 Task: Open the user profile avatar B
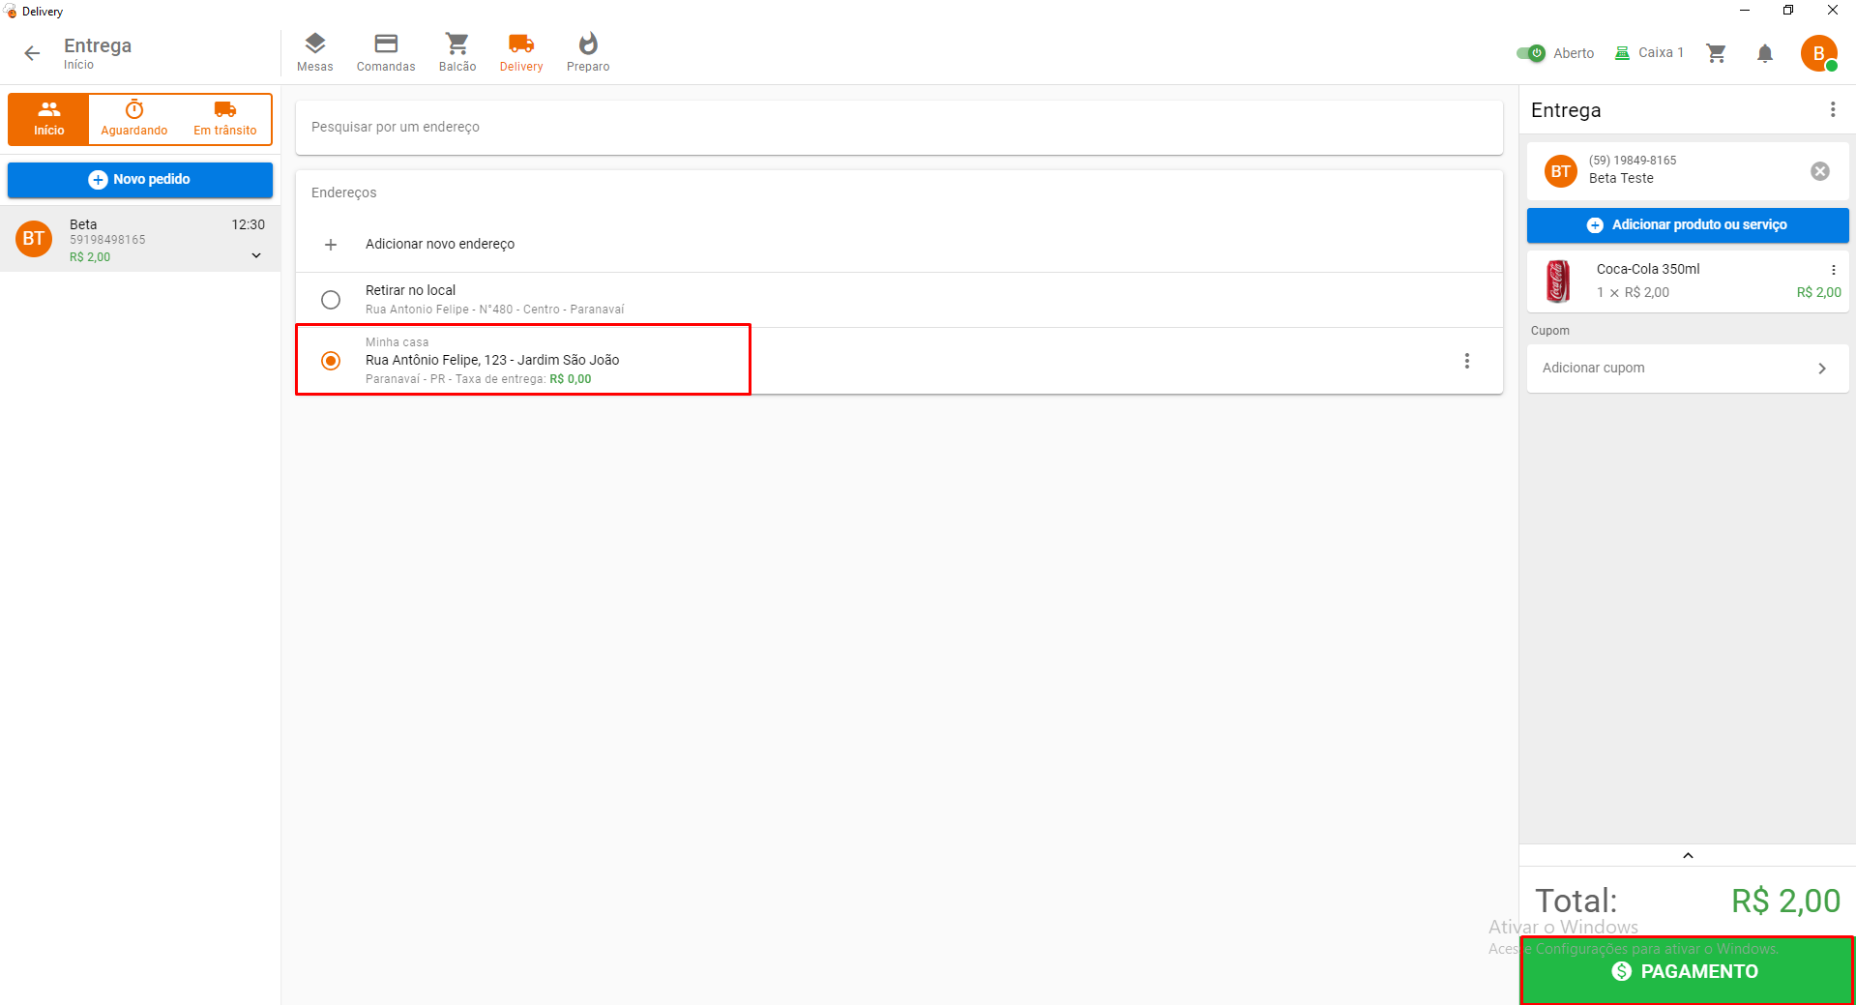pos(1818,53)
